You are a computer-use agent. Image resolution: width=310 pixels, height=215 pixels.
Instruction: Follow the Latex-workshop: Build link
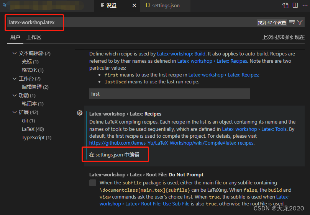[181, 54]
